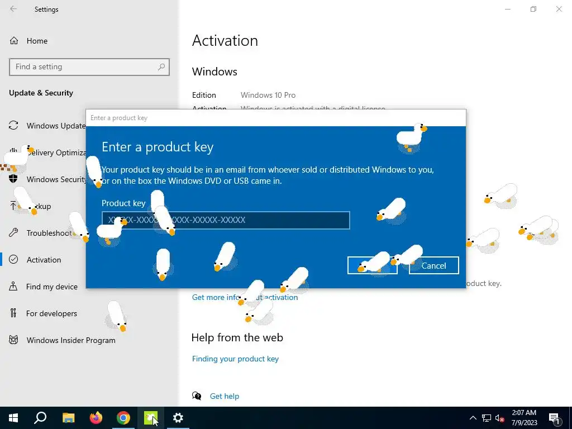Click the Windows Insider cat icon
This screenshot has height=429, width=572.
pyautogui.click(x=13, y=340)
